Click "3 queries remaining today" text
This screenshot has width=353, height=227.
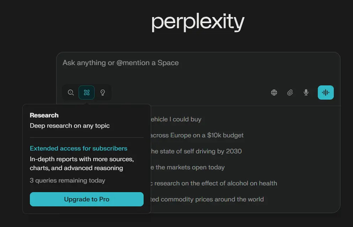(68, 180)
